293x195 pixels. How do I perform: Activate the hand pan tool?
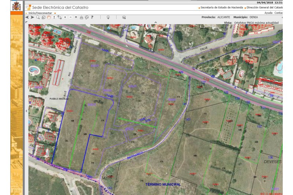coord(48,17)
